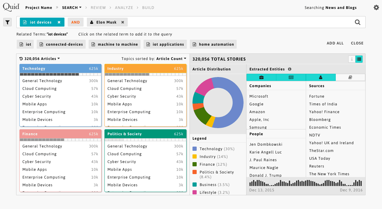382x209 pixels.
Task: Click the info icon next to Extracted Entities
Action: pyautogui.click(x=289, y=69)
